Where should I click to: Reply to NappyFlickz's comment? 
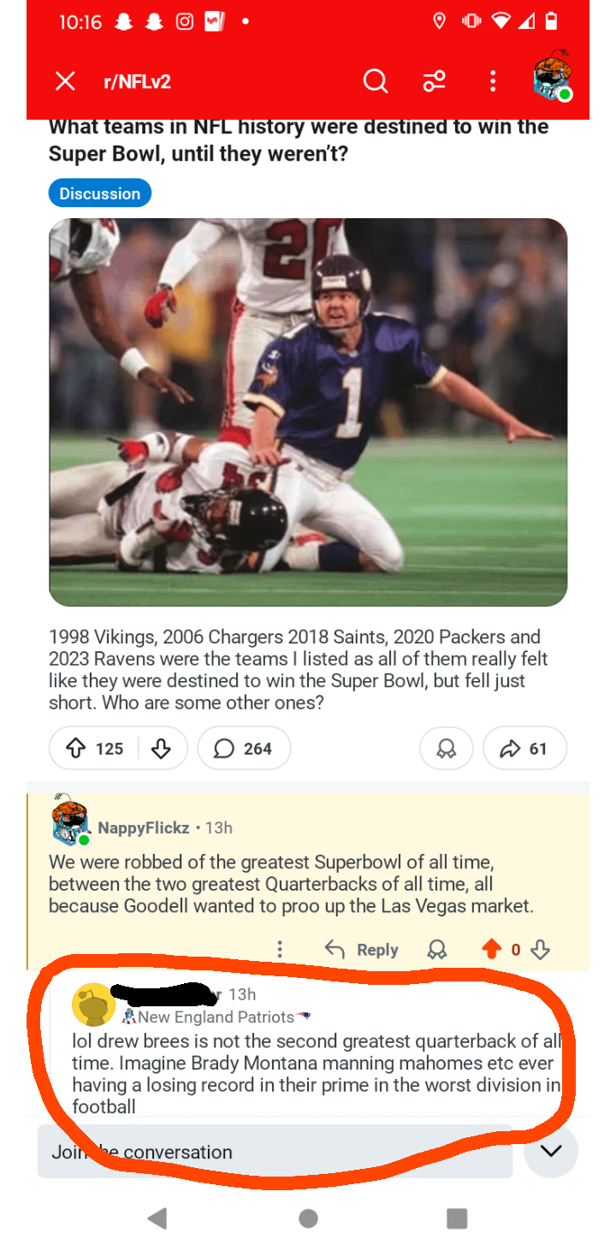(x=362, y=950)
